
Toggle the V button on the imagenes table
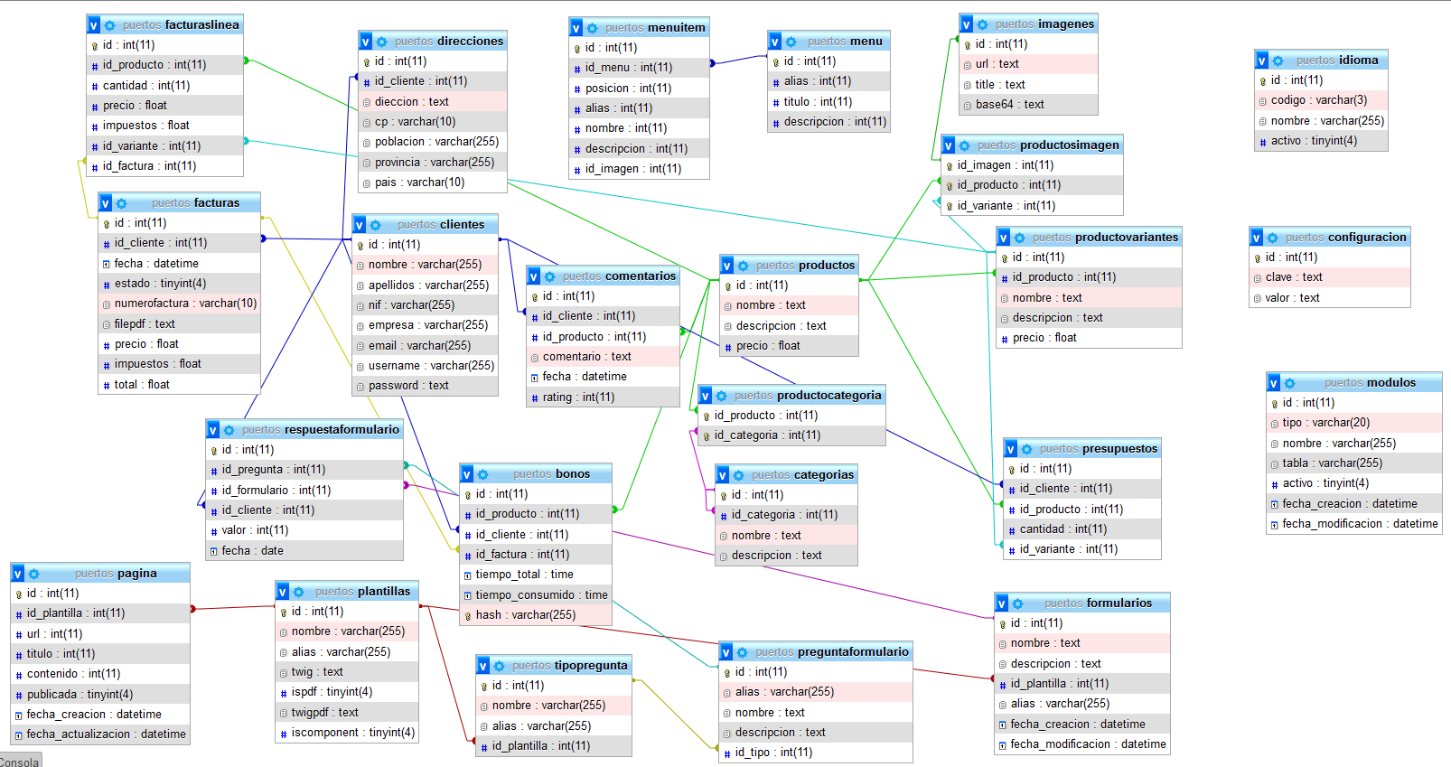pyautogui.click(x=966, y=24)
